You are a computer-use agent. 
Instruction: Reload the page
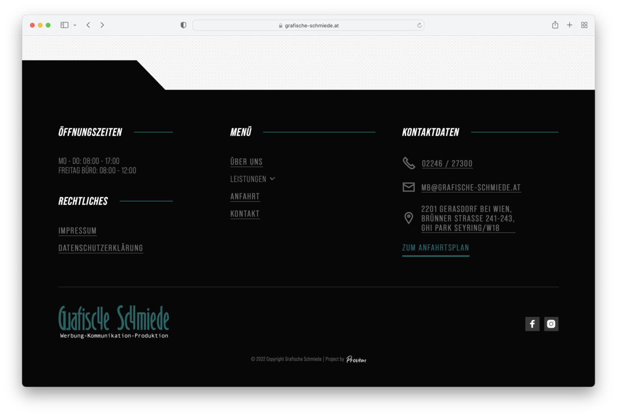(x=419, y=25)
